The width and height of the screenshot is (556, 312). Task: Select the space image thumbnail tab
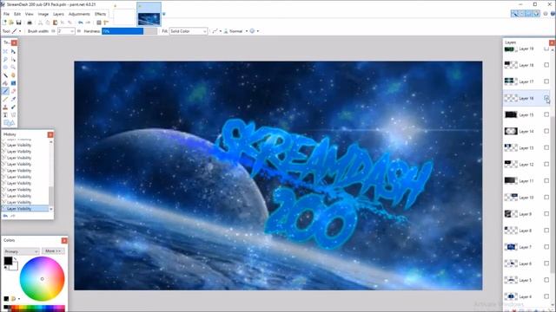[x=149, y=14]
